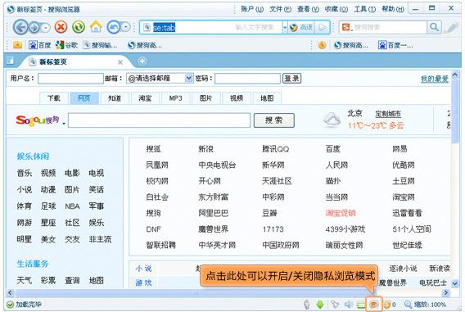Click the green bar icon in the status bar

click(360, 305)
